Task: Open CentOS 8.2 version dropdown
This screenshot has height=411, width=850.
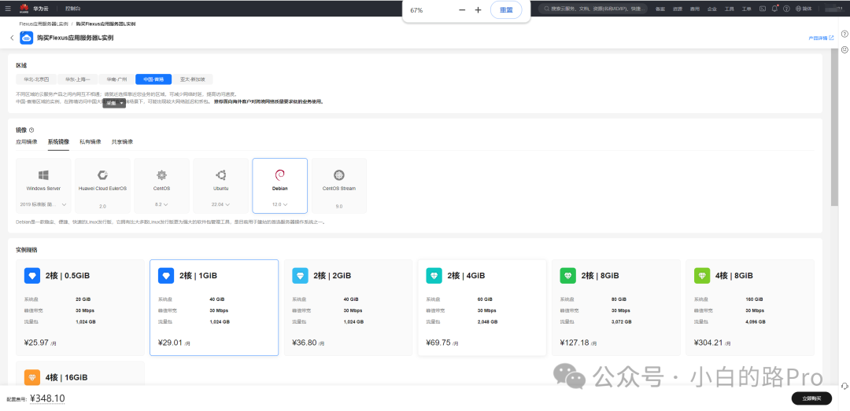Action: 161,204
